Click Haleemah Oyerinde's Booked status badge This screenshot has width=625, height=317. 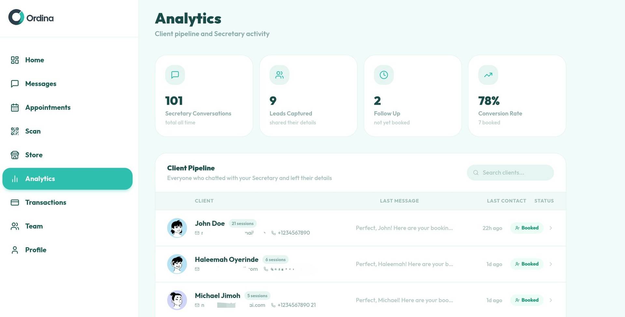(x=527, y=264)
